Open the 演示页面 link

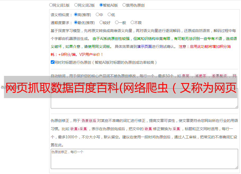[x=144, y=47]
